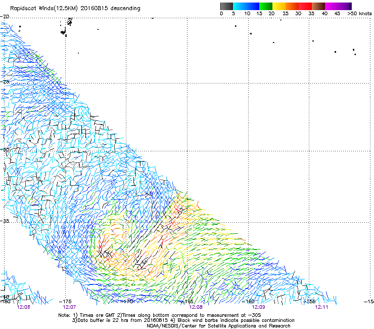Viewport: 374px width, 329px height.
Task: Click the orange 25-30 knots legend segment
Action: 292,6
